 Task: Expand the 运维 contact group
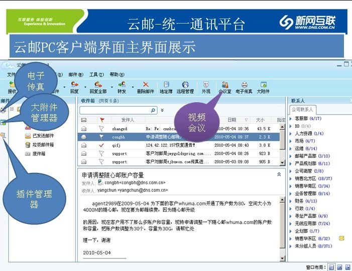coord(291,148)
